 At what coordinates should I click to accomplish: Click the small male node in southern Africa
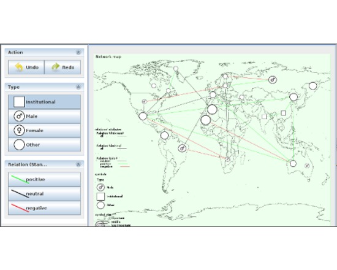point(227,159)
